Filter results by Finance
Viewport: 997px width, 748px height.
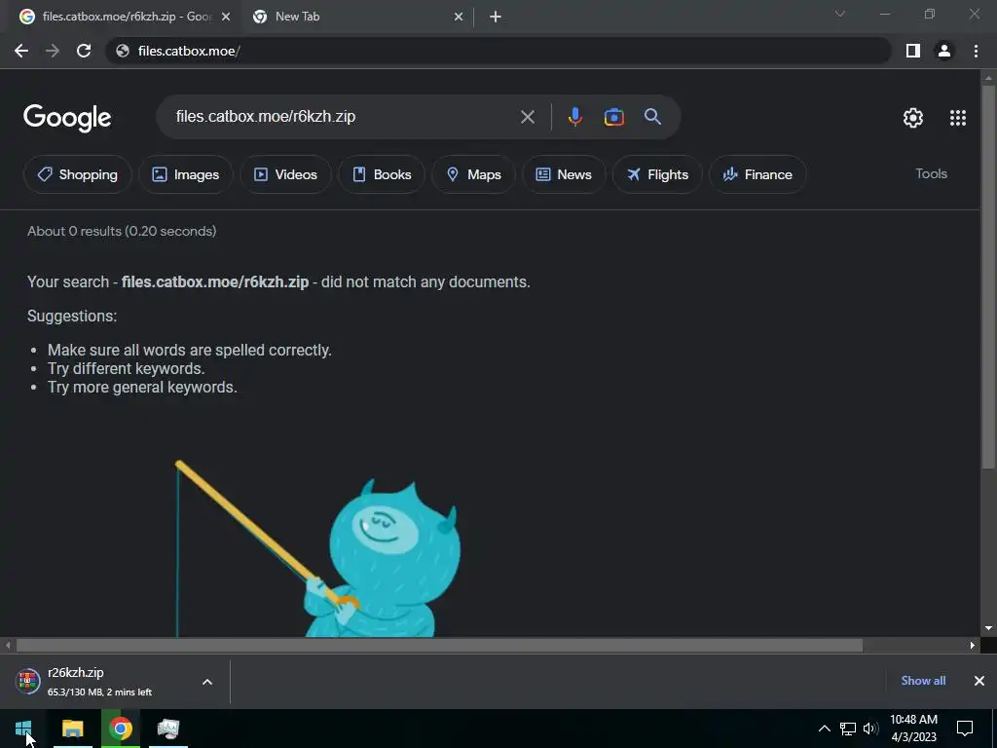click(757, 174)
